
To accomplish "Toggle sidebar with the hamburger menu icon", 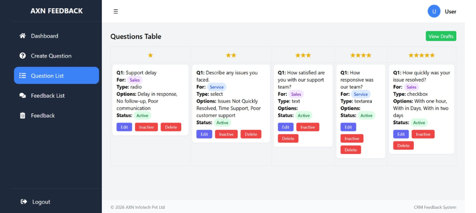I will (x=115, y=11).
